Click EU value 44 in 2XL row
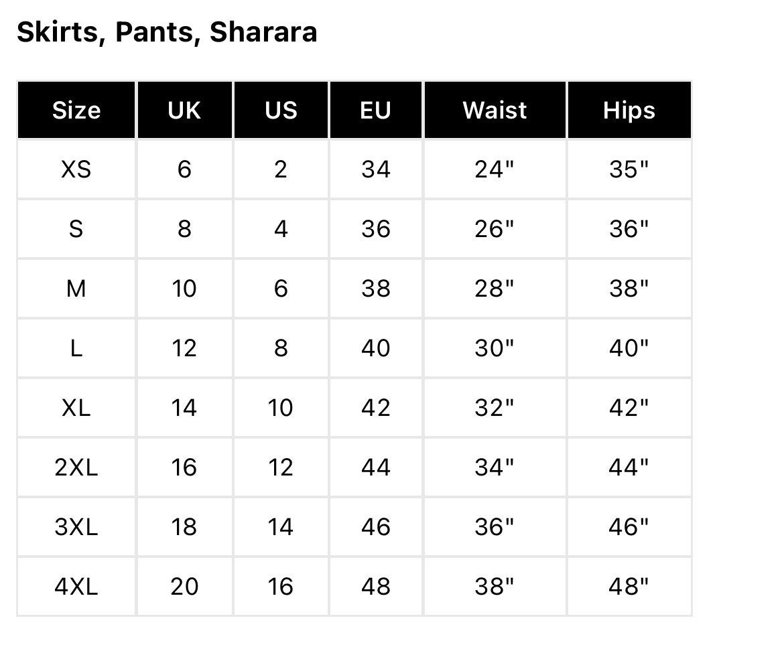 click(x=375, y=467)
